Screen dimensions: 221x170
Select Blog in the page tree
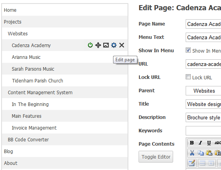[x=65, y=151]
